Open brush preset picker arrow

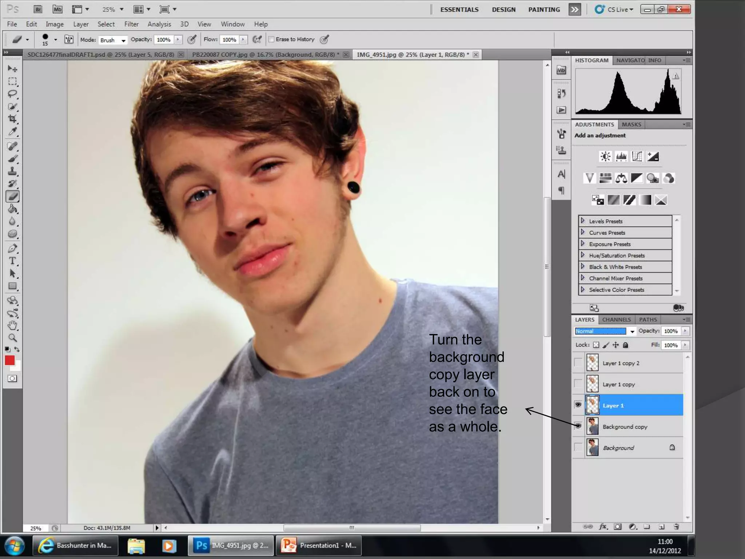click(x=56, y=40)
